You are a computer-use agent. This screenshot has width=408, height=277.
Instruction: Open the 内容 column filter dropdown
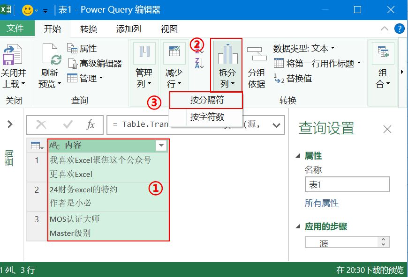(161, 146)
